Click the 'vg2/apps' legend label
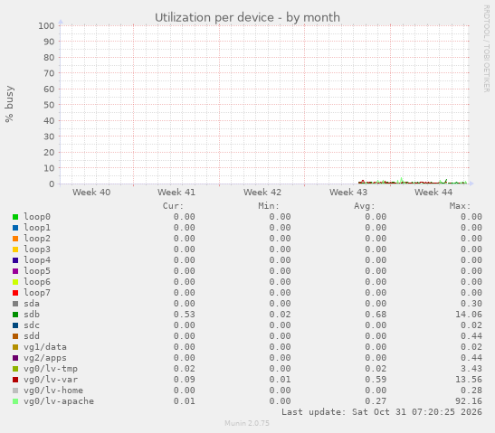Screen dimensions: 495x433 45,358
